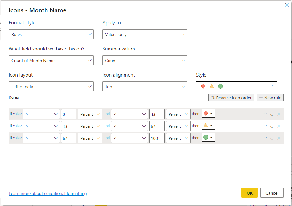Open third rule's right Percent unit dropdown
The image size is (292, 206).
pos(178,138)
